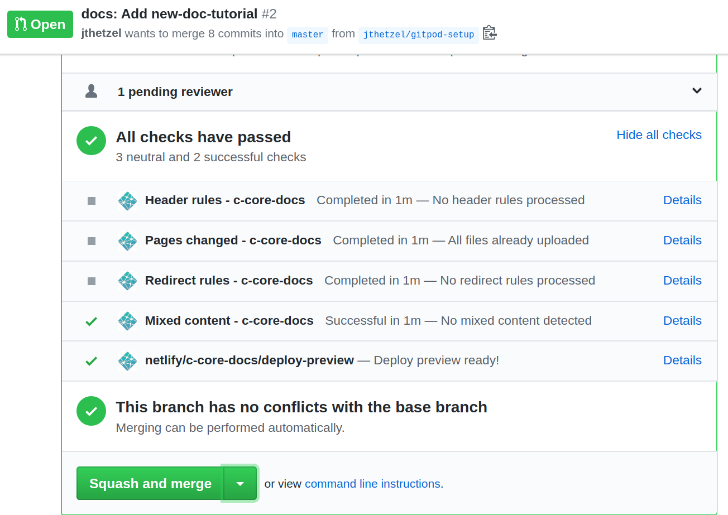728x515 pixels.
Task: Click green check icon beside no conflicts message
Action: coord(91,411)
